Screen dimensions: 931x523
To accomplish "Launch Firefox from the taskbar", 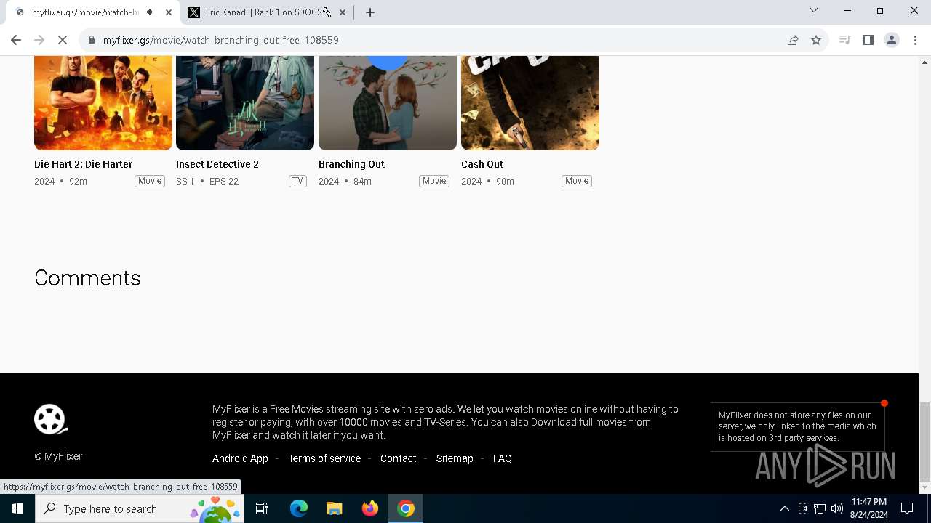I will 370,508.
